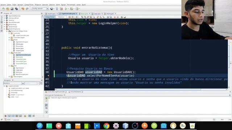The image size is (232, 130).
Task: Toggle show fields filter in Navegador
Action: [9, 116]
